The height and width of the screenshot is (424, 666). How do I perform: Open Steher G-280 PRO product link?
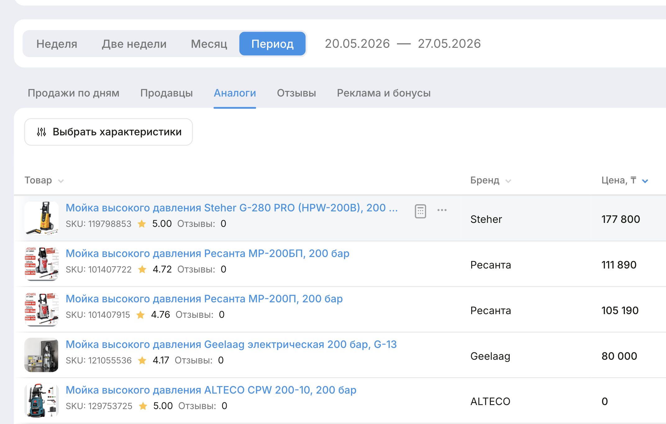pos(232,208)
